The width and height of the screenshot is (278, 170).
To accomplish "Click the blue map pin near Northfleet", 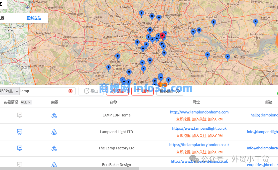I will [x=228, y=58].
